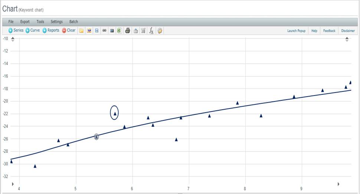360x194 pixels.
Task: Open the Export menu
Action: coord(25,22)
